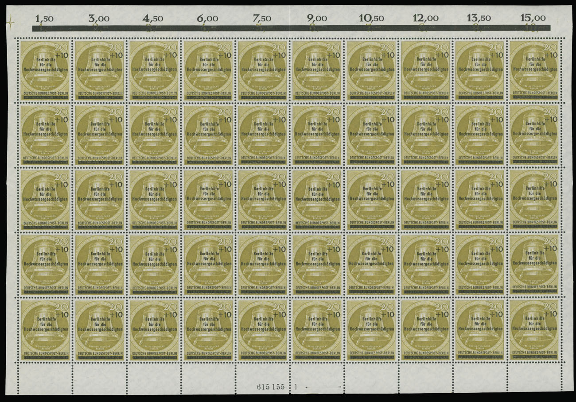Screen dimensions: 576x402
Task: Click the bottom-row stamp above 615 155
Action: pyautogui.click(x=262, y=330)
